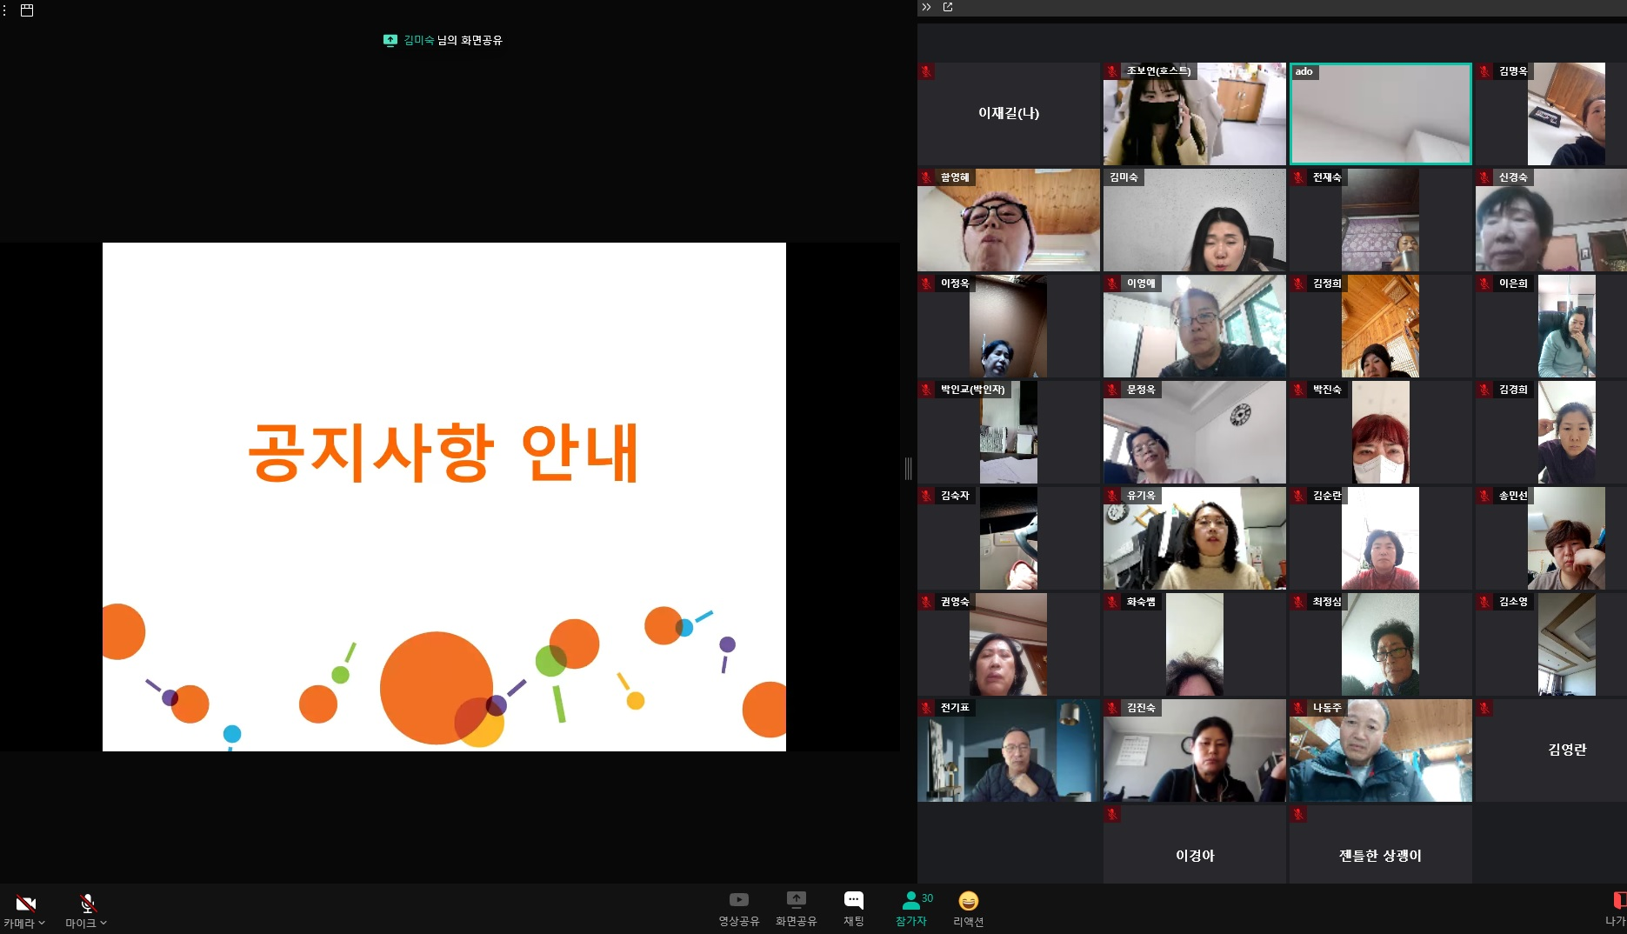Collapse the gallery panel with double chevron
The width and height of the screenshot is (1627, 934).
[x=926, y=7]
